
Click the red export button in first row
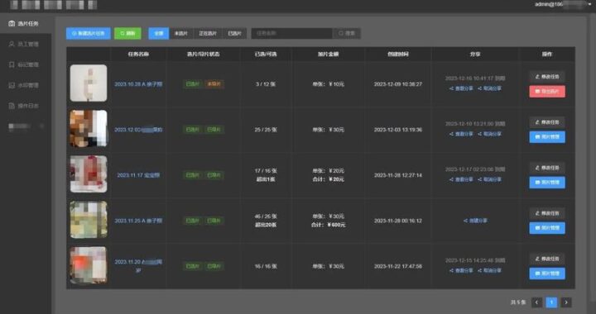tap(547, 92)
